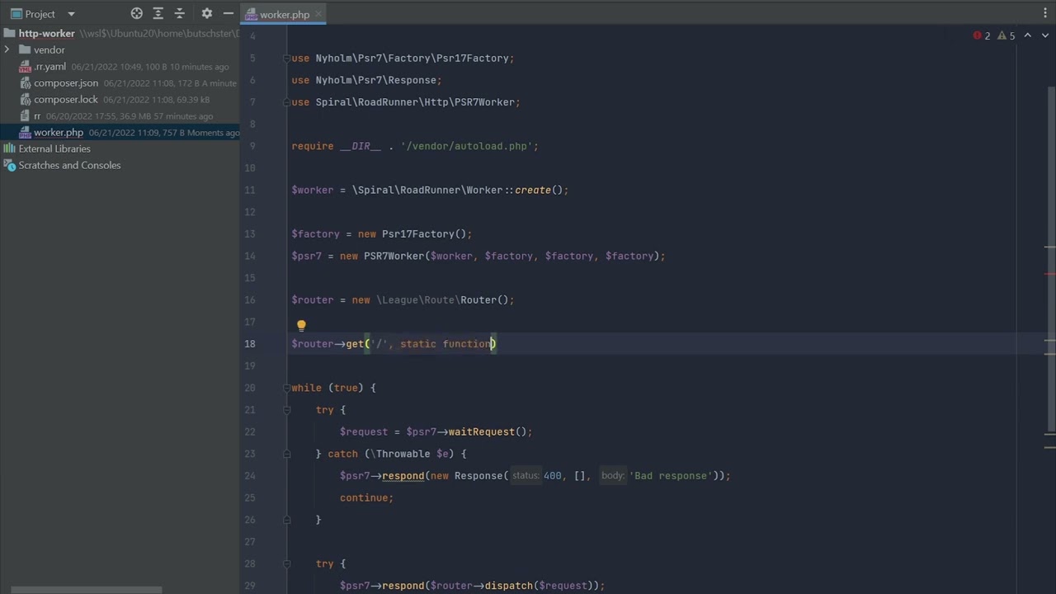The image size is (1056, 594).
Task: Close the worker.php editor tab
Action: click(319, 14)
